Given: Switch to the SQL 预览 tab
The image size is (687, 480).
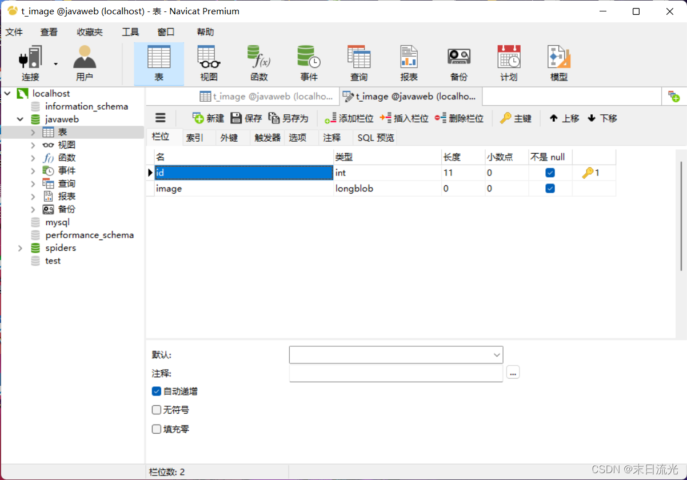Looking at the screenshot, I should pos(376,138).
